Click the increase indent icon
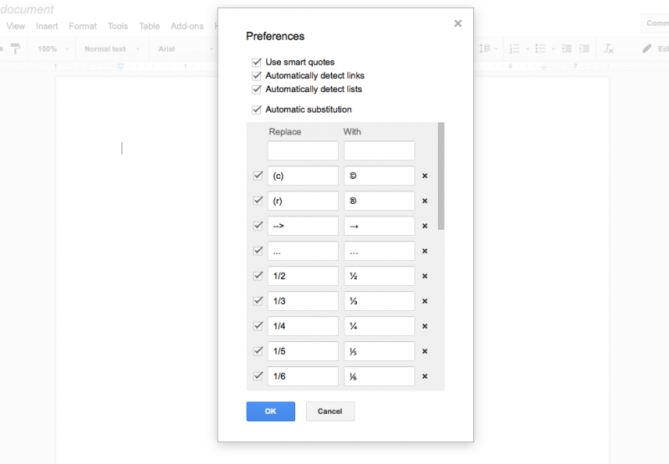Image resolution: width=669 pixels, height=464 pixels. (x=585, y=49)
